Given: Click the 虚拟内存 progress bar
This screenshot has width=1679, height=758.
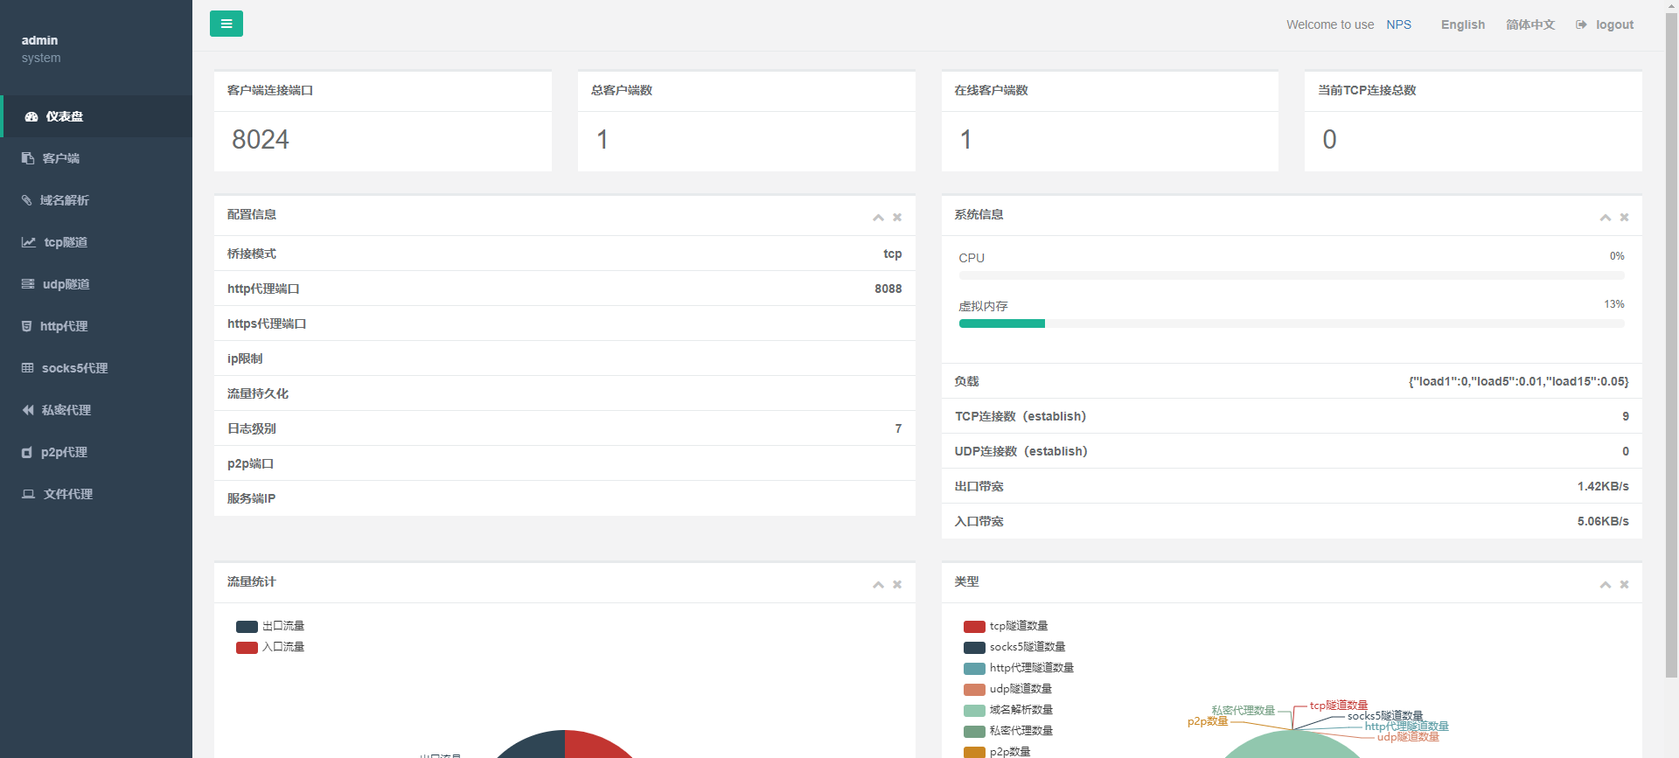Looking at the screenshot, I should 1292,323.
